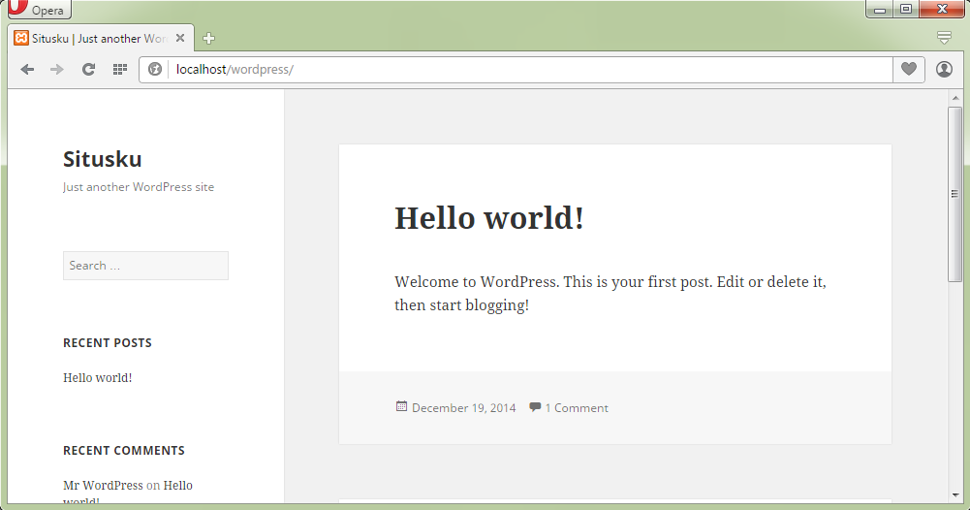The height and width of the screenshot is (510, 970).
Task: Expand the tab menu at top right
Action: pos(944,38)
